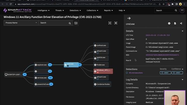Expand the DESKTOP host +4 badge
This screenshot has width=187, height=105.
pos(25,75)
